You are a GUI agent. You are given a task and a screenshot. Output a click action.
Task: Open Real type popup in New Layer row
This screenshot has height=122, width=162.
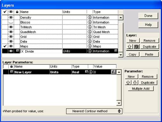[87, 72]
